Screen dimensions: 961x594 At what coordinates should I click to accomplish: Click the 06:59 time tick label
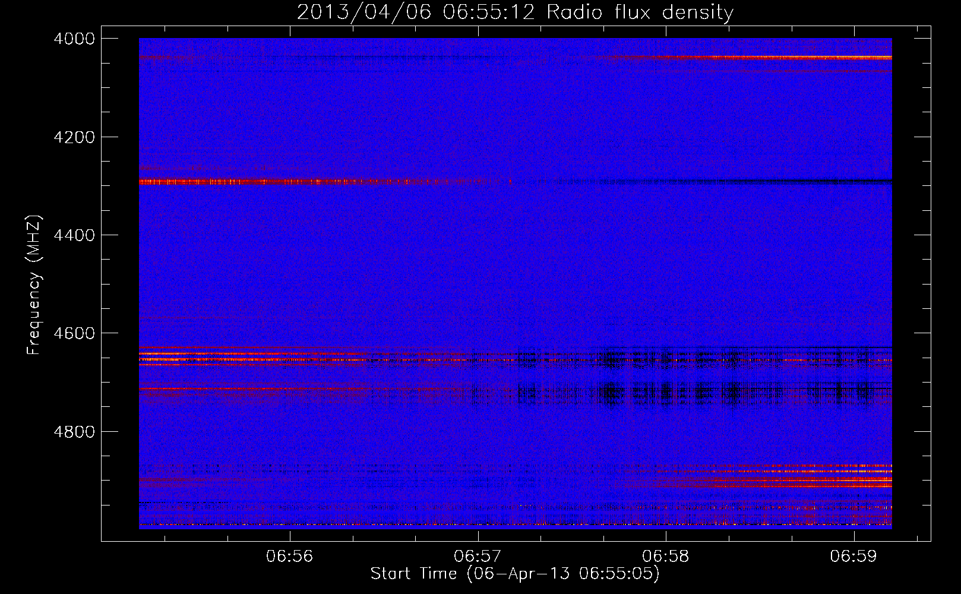point(854,557)
